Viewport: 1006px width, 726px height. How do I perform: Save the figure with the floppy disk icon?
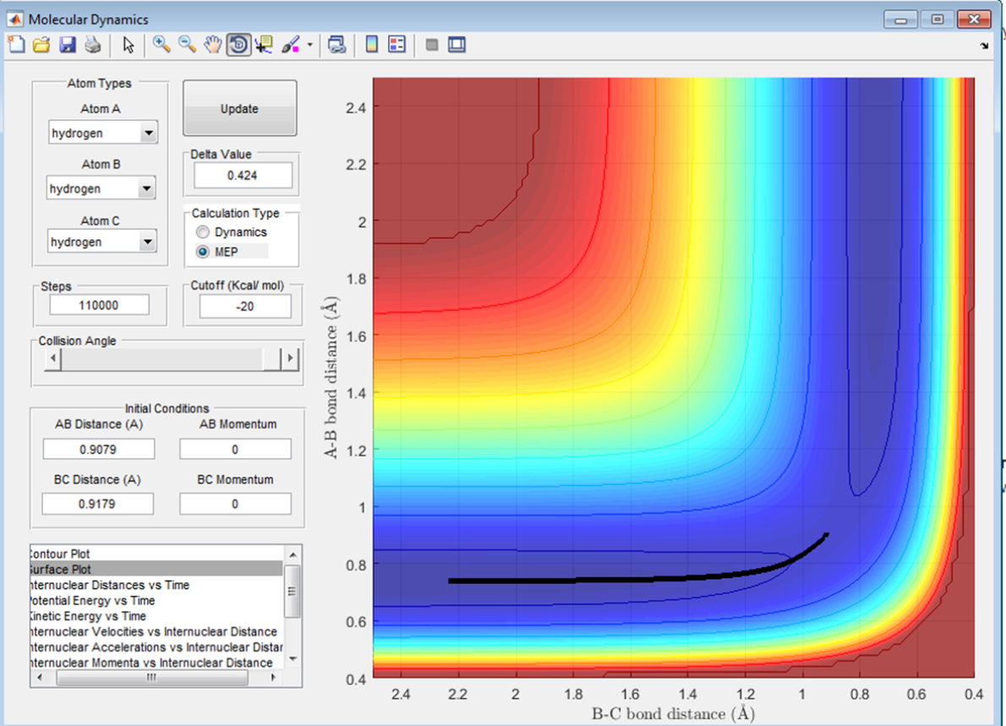tap(67, 45)
